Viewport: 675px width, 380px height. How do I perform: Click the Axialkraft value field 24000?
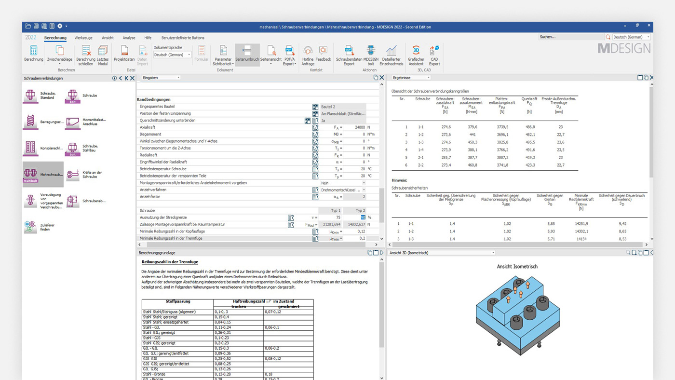pos(355,127)
